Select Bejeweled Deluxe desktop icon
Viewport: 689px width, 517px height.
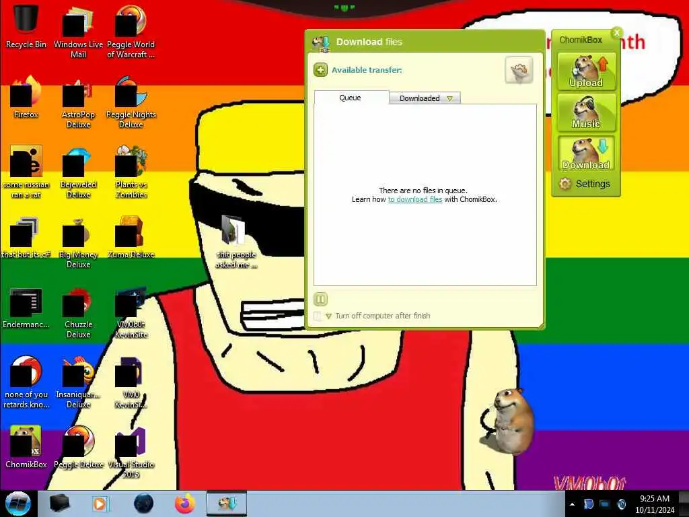(78, 172)
